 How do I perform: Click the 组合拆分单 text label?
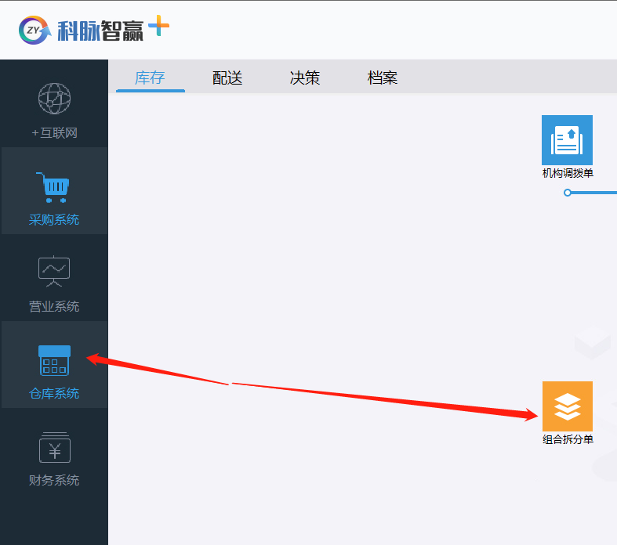(x=568, y=439)
